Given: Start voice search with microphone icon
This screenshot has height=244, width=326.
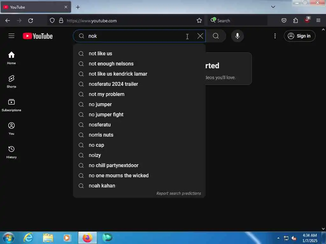Looking at the screenshot, I should point(237,36).
